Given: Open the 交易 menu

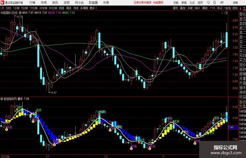Looking at the screenshot, I should pyautogui.click(x=106, y=3).
